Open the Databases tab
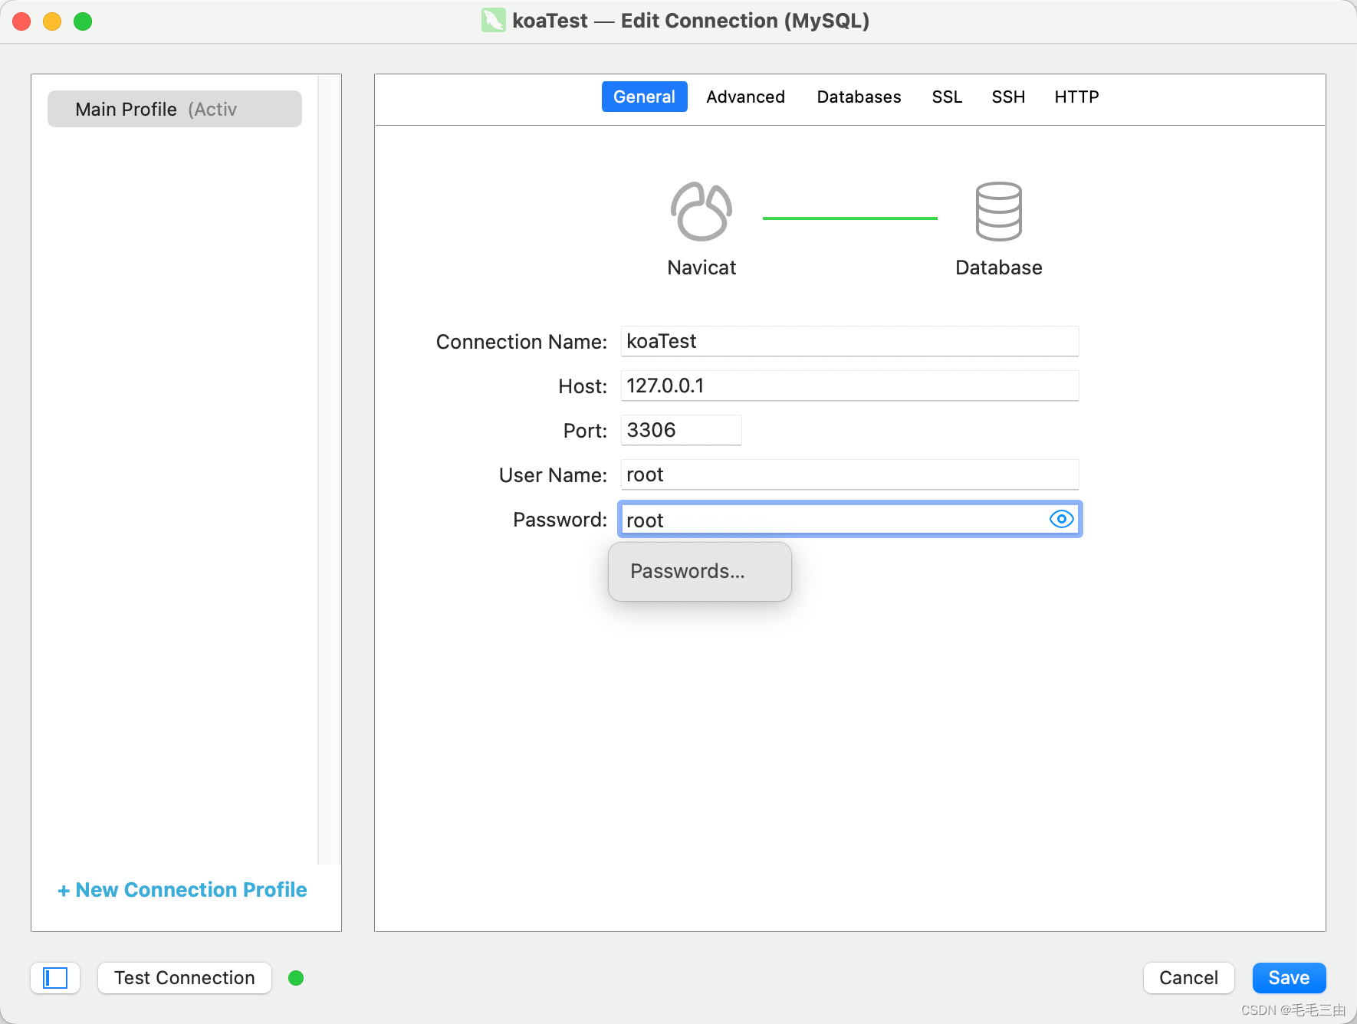Screen dimensions: 1357x1024 coord(859,97)
